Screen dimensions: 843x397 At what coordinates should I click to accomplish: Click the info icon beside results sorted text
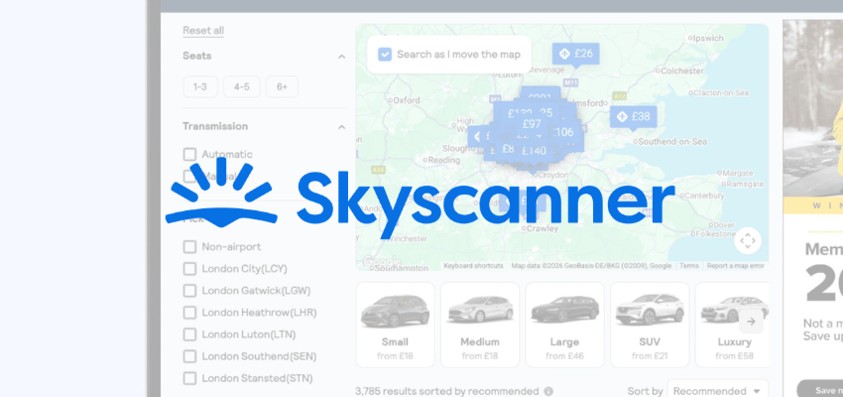point(548,391)
